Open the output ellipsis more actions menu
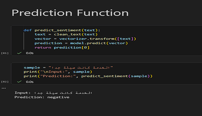202x116 pixels. click(4, 88)
